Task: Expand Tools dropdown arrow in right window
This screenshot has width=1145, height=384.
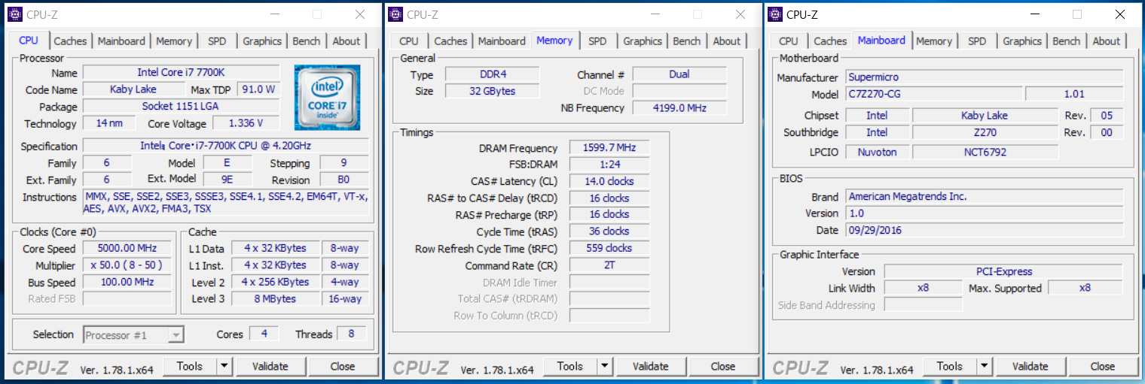Action: pos(985,367)
